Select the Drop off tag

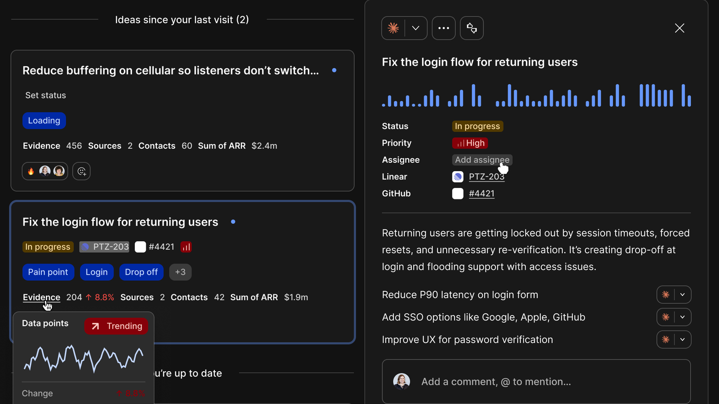[x=142, y=272]
